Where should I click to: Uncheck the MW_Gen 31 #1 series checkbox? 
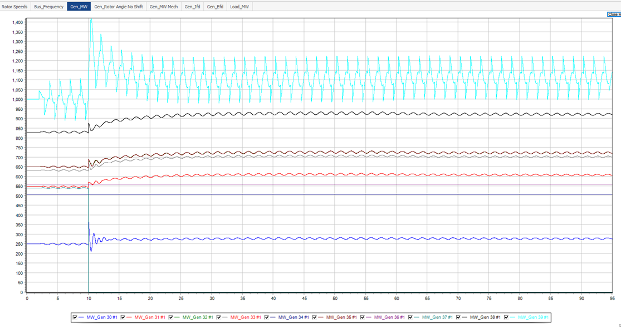[x=123, y=317]
